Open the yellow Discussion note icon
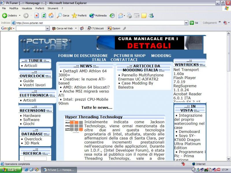 tap(144, 16)
